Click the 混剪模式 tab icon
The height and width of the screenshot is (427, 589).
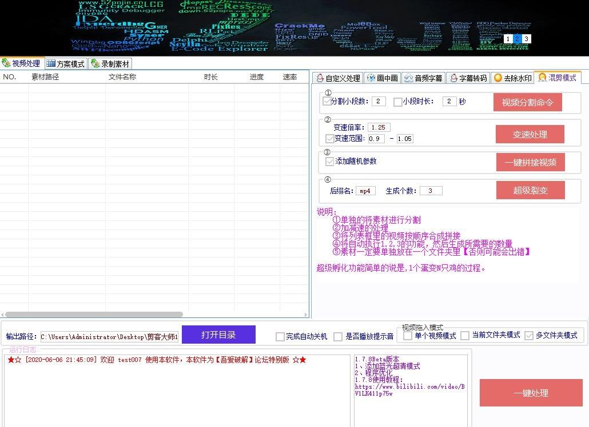pyautogui.click(x=543, y=77)
